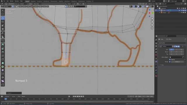187x105 pixels.
Task: Select the Move tool in left toolbar
Action: click(x=3, y=18)
